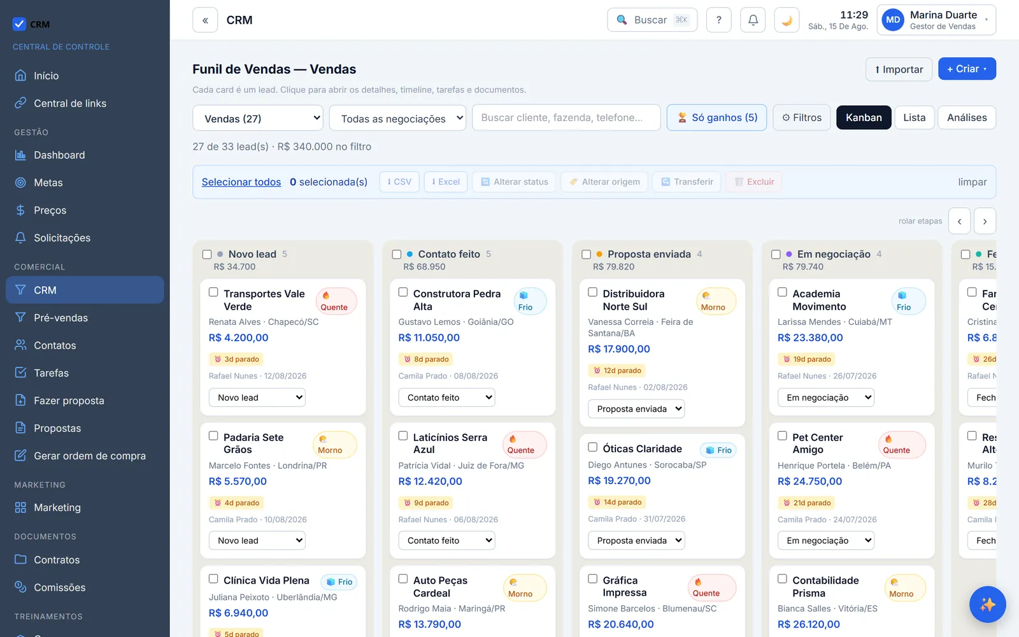Click the Propostas file icon

point(20,428)
